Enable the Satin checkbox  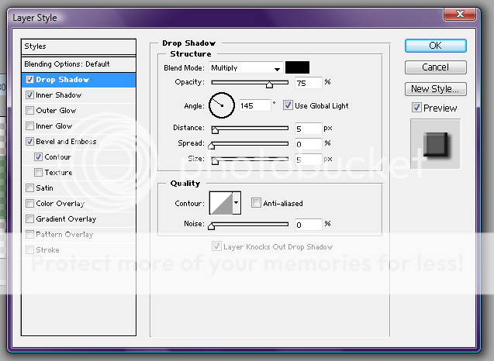point(30,188)
